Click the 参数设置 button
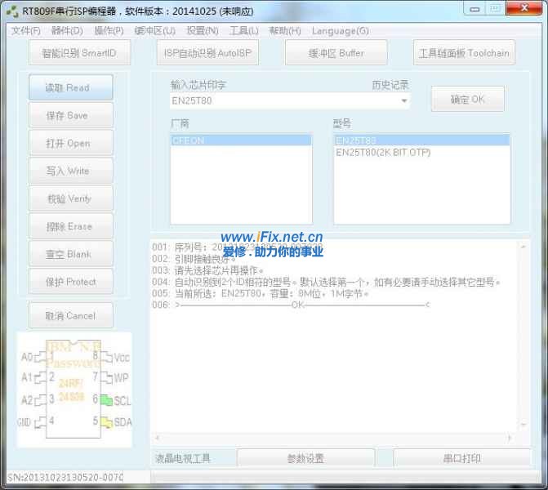The width and height of the screenshot is (548, 490). pyautogui.click(x=305, y=458)
